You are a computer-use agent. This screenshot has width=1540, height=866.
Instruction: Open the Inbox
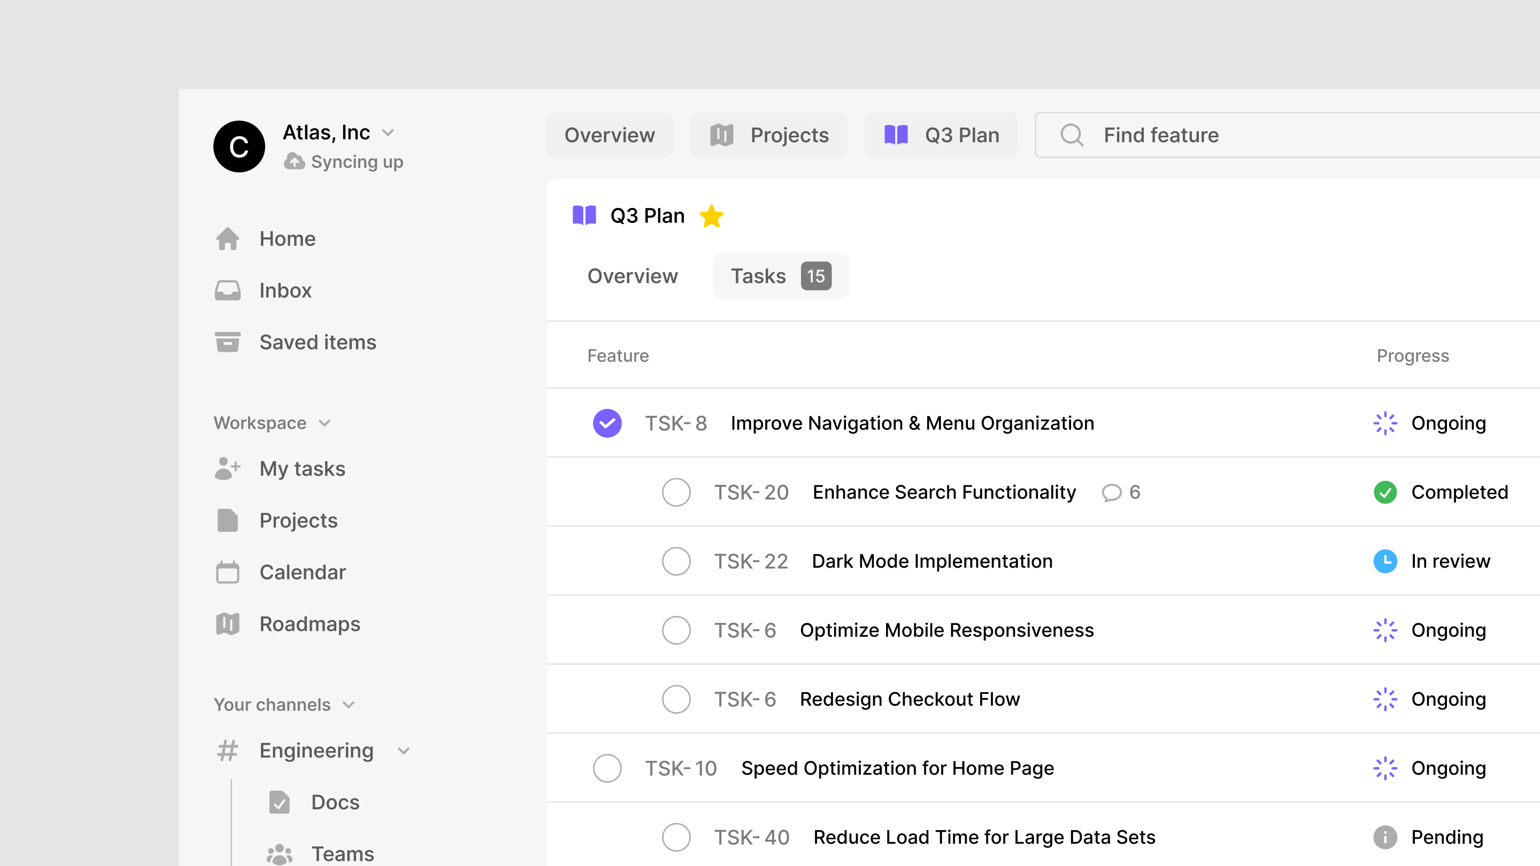click(x=286, y=290)
